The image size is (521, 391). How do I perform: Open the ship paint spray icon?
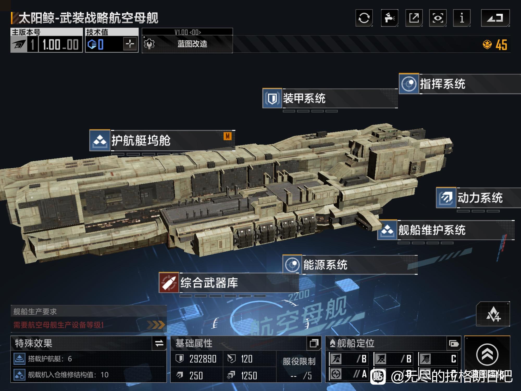click(x=389, y=18)
